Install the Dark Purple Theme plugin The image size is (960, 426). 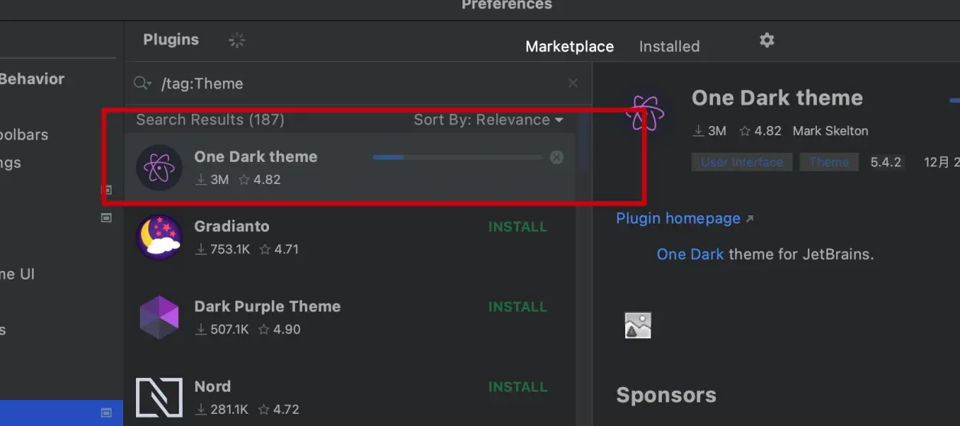517,307
